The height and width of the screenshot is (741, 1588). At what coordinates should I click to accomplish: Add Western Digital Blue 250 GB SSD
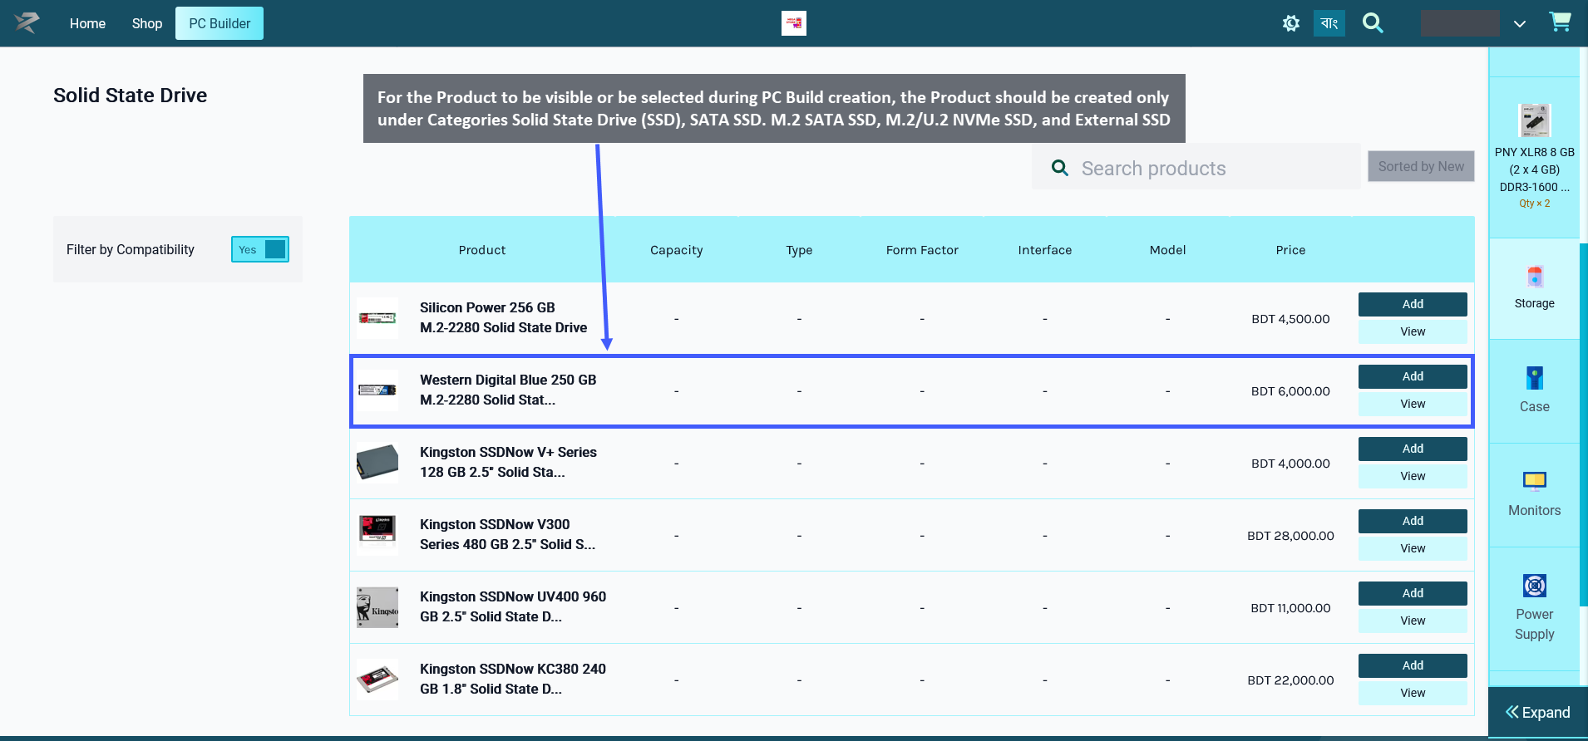coord(1413,376)
